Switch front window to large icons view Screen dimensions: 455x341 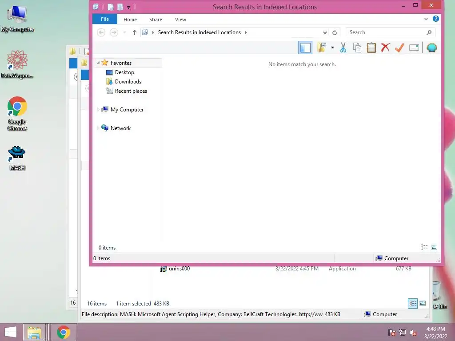(434, 247)
